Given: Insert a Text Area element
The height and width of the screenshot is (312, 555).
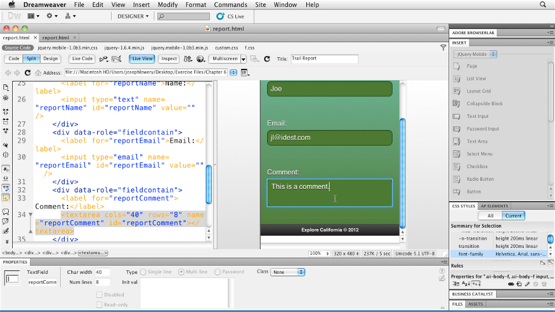Looking at the screenshot, I should 457,141.
